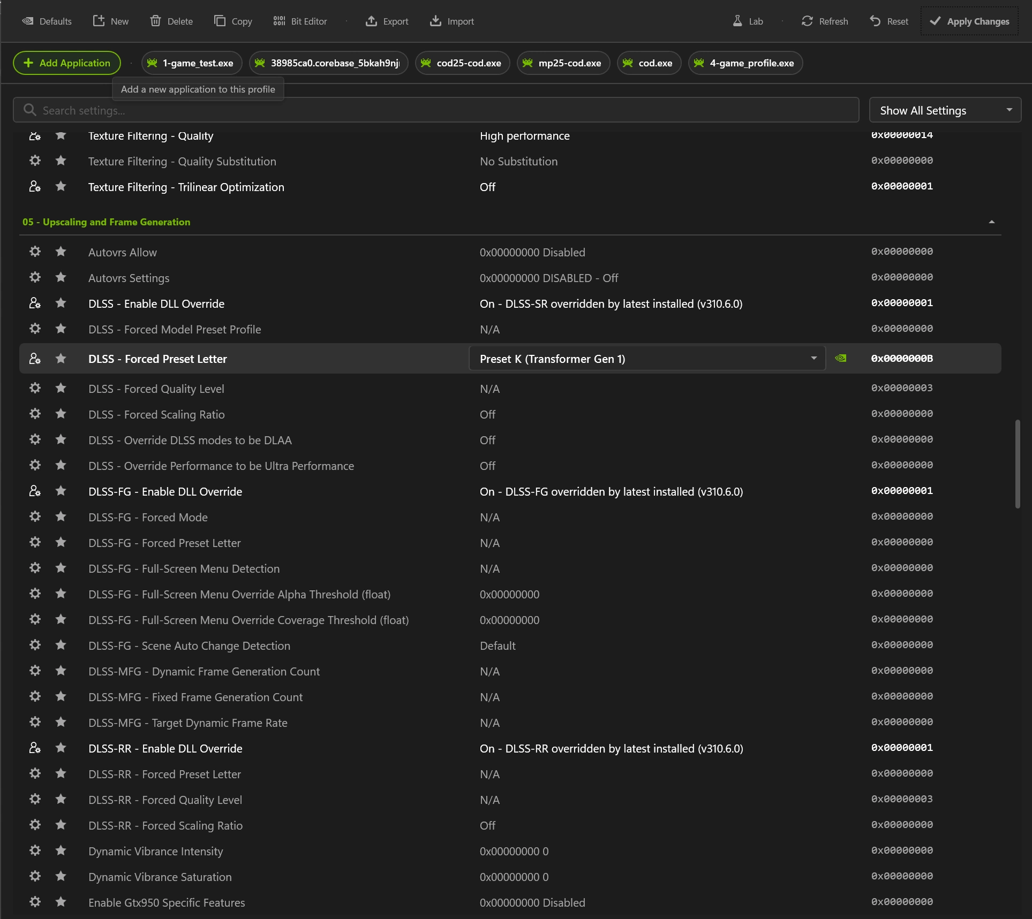
Task: Open the Bit Editor
Action: click(300, 21)
